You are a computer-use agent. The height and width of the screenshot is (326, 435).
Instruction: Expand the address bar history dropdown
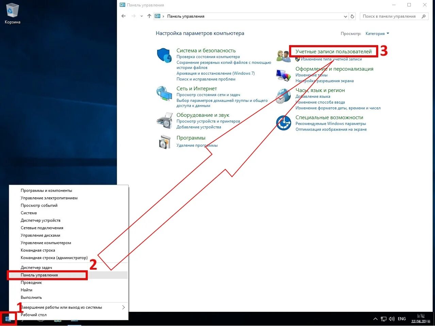coord(346,16)
